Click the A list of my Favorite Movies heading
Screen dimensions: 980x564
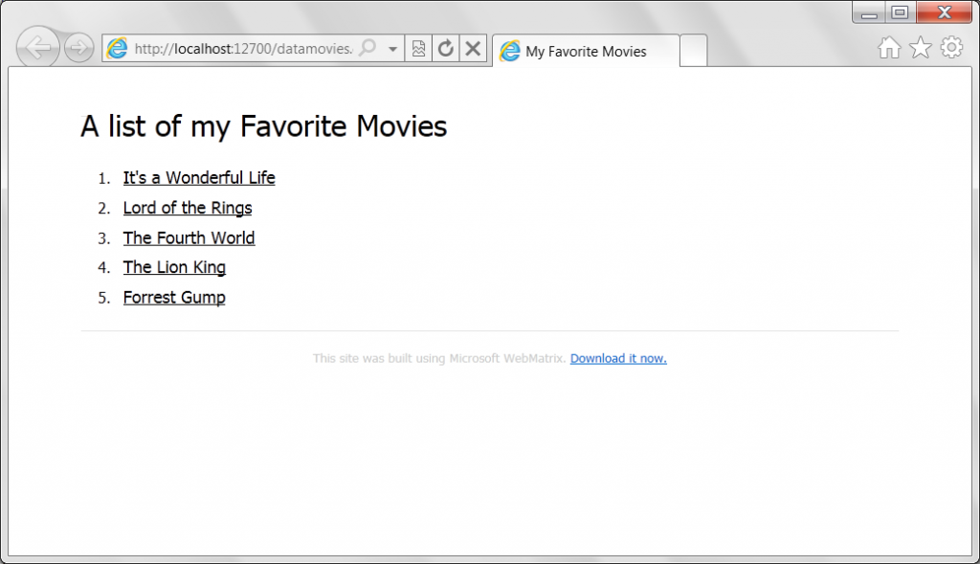[264, 126]
